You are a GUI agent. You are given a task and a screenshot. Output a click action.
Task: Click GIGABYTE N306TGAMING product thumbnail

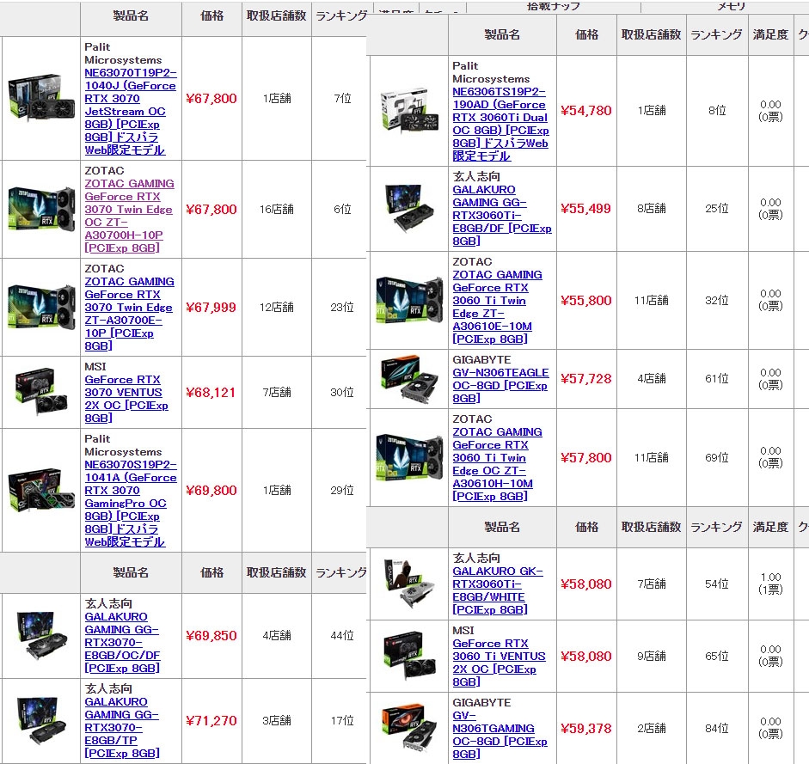tap(409, 728)
